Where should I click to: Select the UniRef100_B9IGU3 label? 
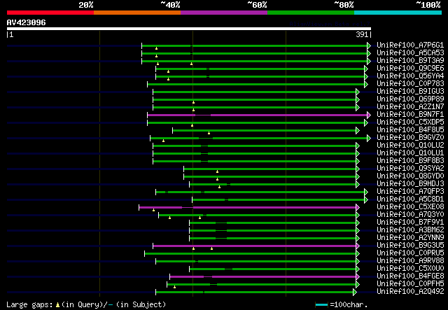pos(410,92)
